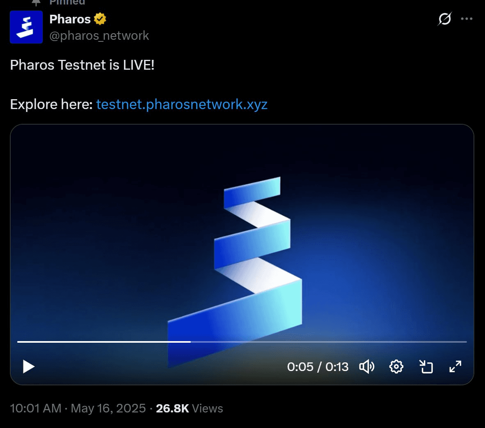
Task: Click the "Pharos Testnet is LIVE!" text
Action: click(x=82, y=65)
